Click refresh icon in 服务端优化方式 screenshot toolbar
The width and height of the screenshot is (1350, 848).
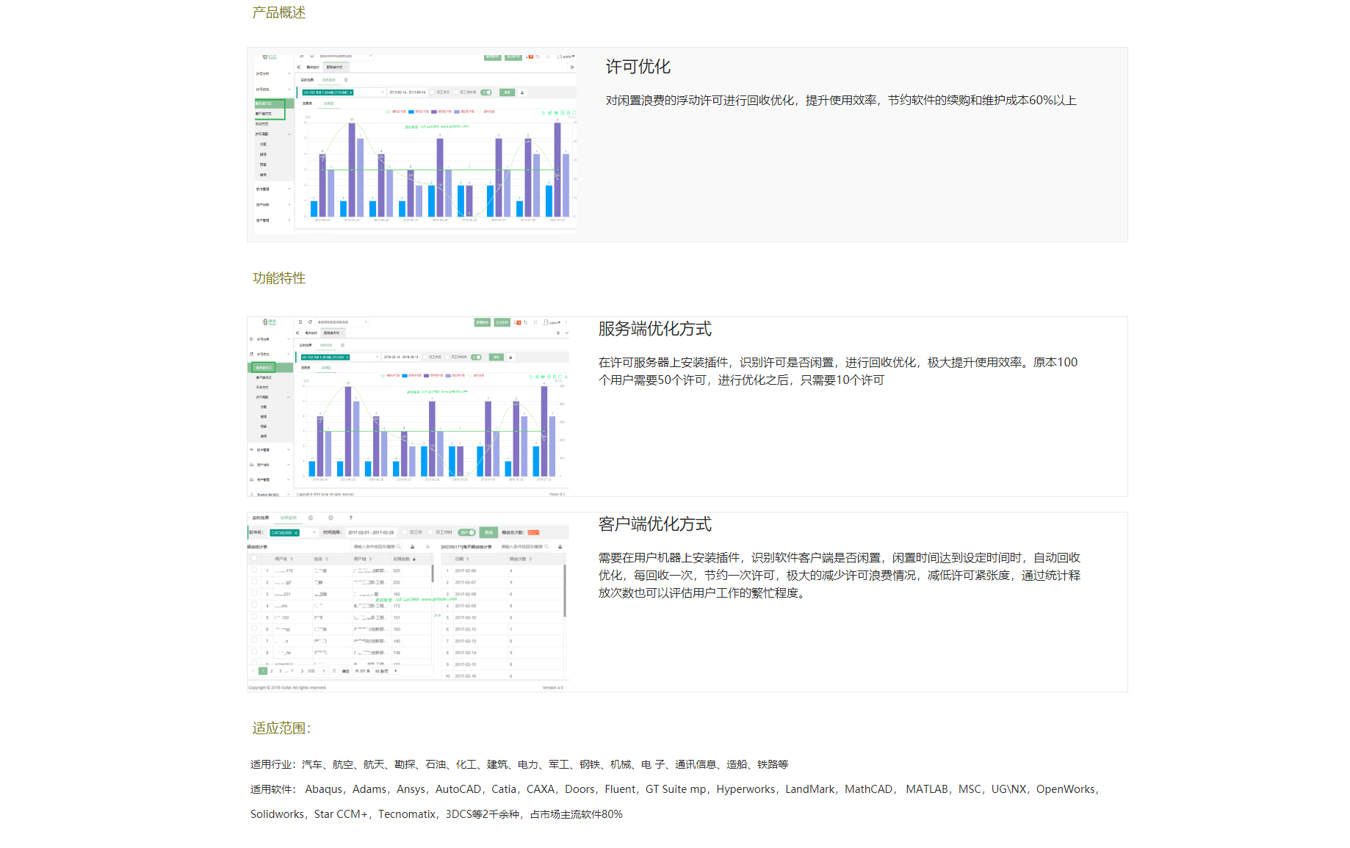coord(311,322)
